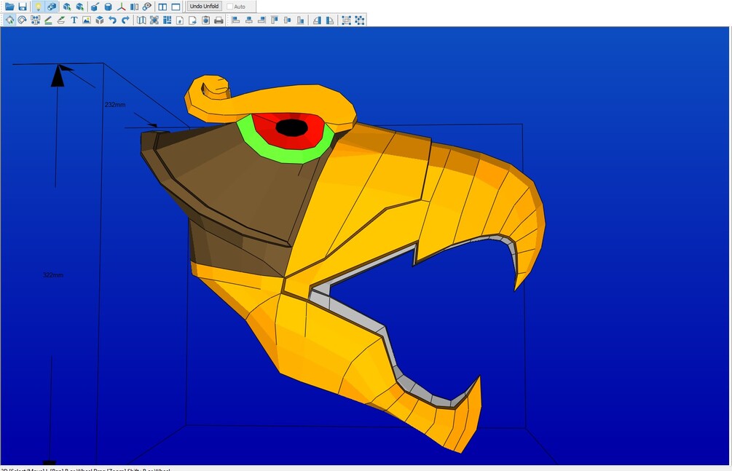732x471 pixels.
Task: Click the blue cylinder icon
Action: pos(108,7)
